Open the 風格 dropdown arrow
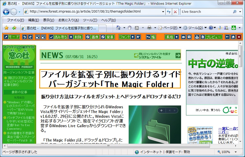Image resolution: width=245 pixels, height=157 pixels. click(176, 37)
